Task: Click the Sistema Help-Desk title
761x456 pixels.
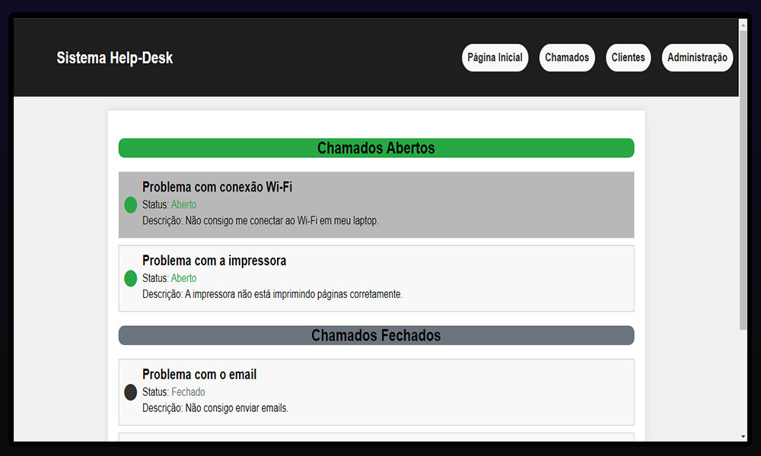Action: pos(115,58)
